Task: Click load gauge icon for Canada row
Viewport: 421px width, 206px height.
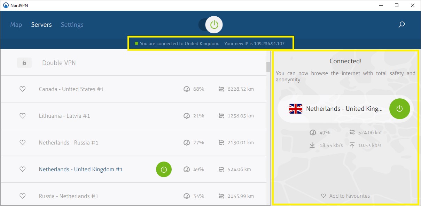Action: [x=187, y=89]
